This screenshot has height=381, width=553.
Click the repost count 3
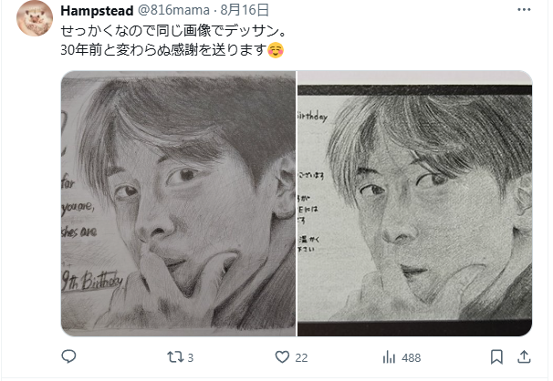(191, 358)
